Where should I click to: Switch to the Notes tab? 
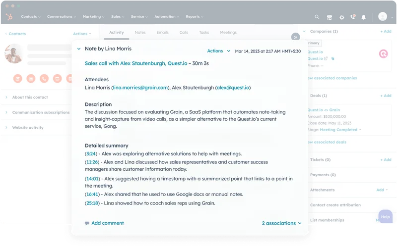pos(140,32)
